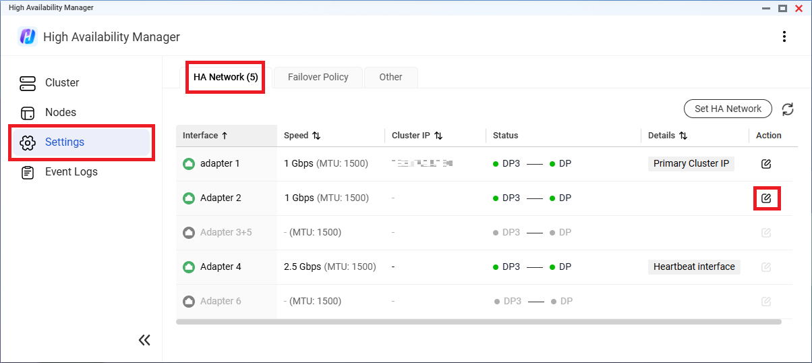Click the green adapter 1 interface icon
The image size is (812, 363).
189,164
